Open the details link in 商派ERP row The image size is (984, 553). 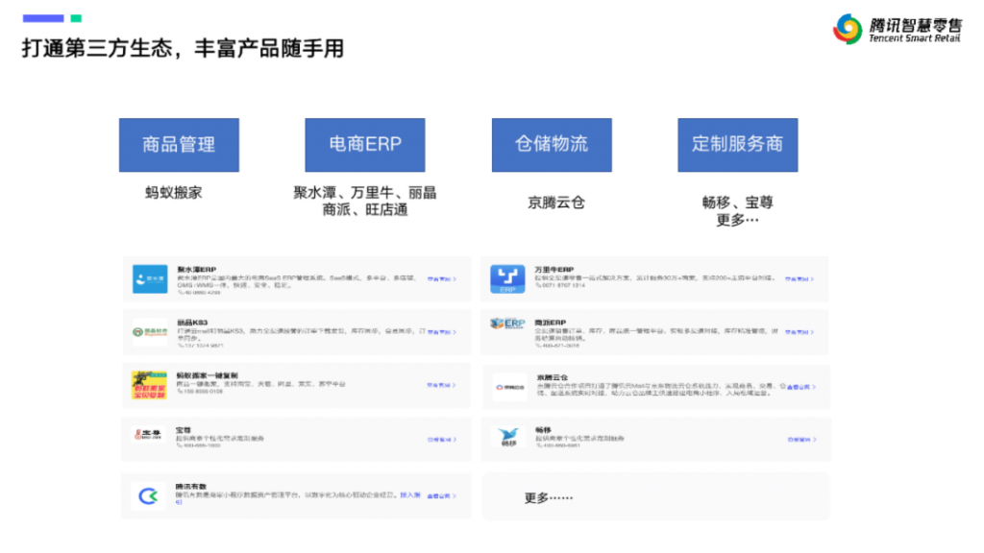799,332
